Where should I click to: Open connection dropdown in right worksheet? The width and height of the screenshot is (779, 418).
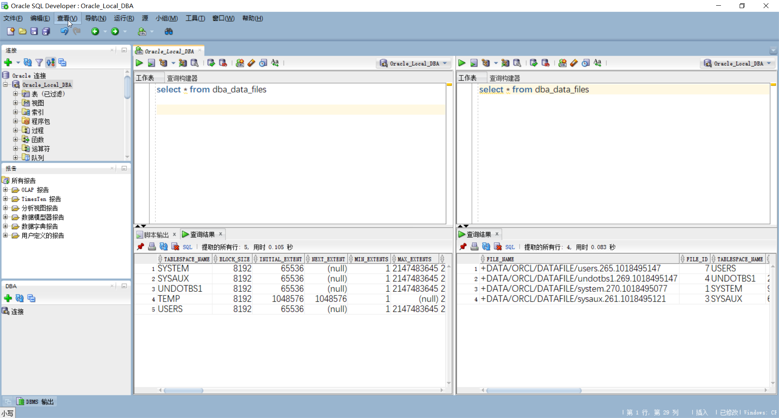point(738,63)
